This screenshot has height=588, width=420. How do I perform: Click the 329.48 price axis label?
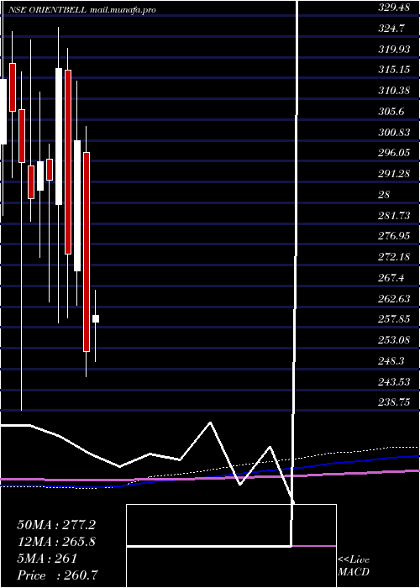tap(393, 8)
